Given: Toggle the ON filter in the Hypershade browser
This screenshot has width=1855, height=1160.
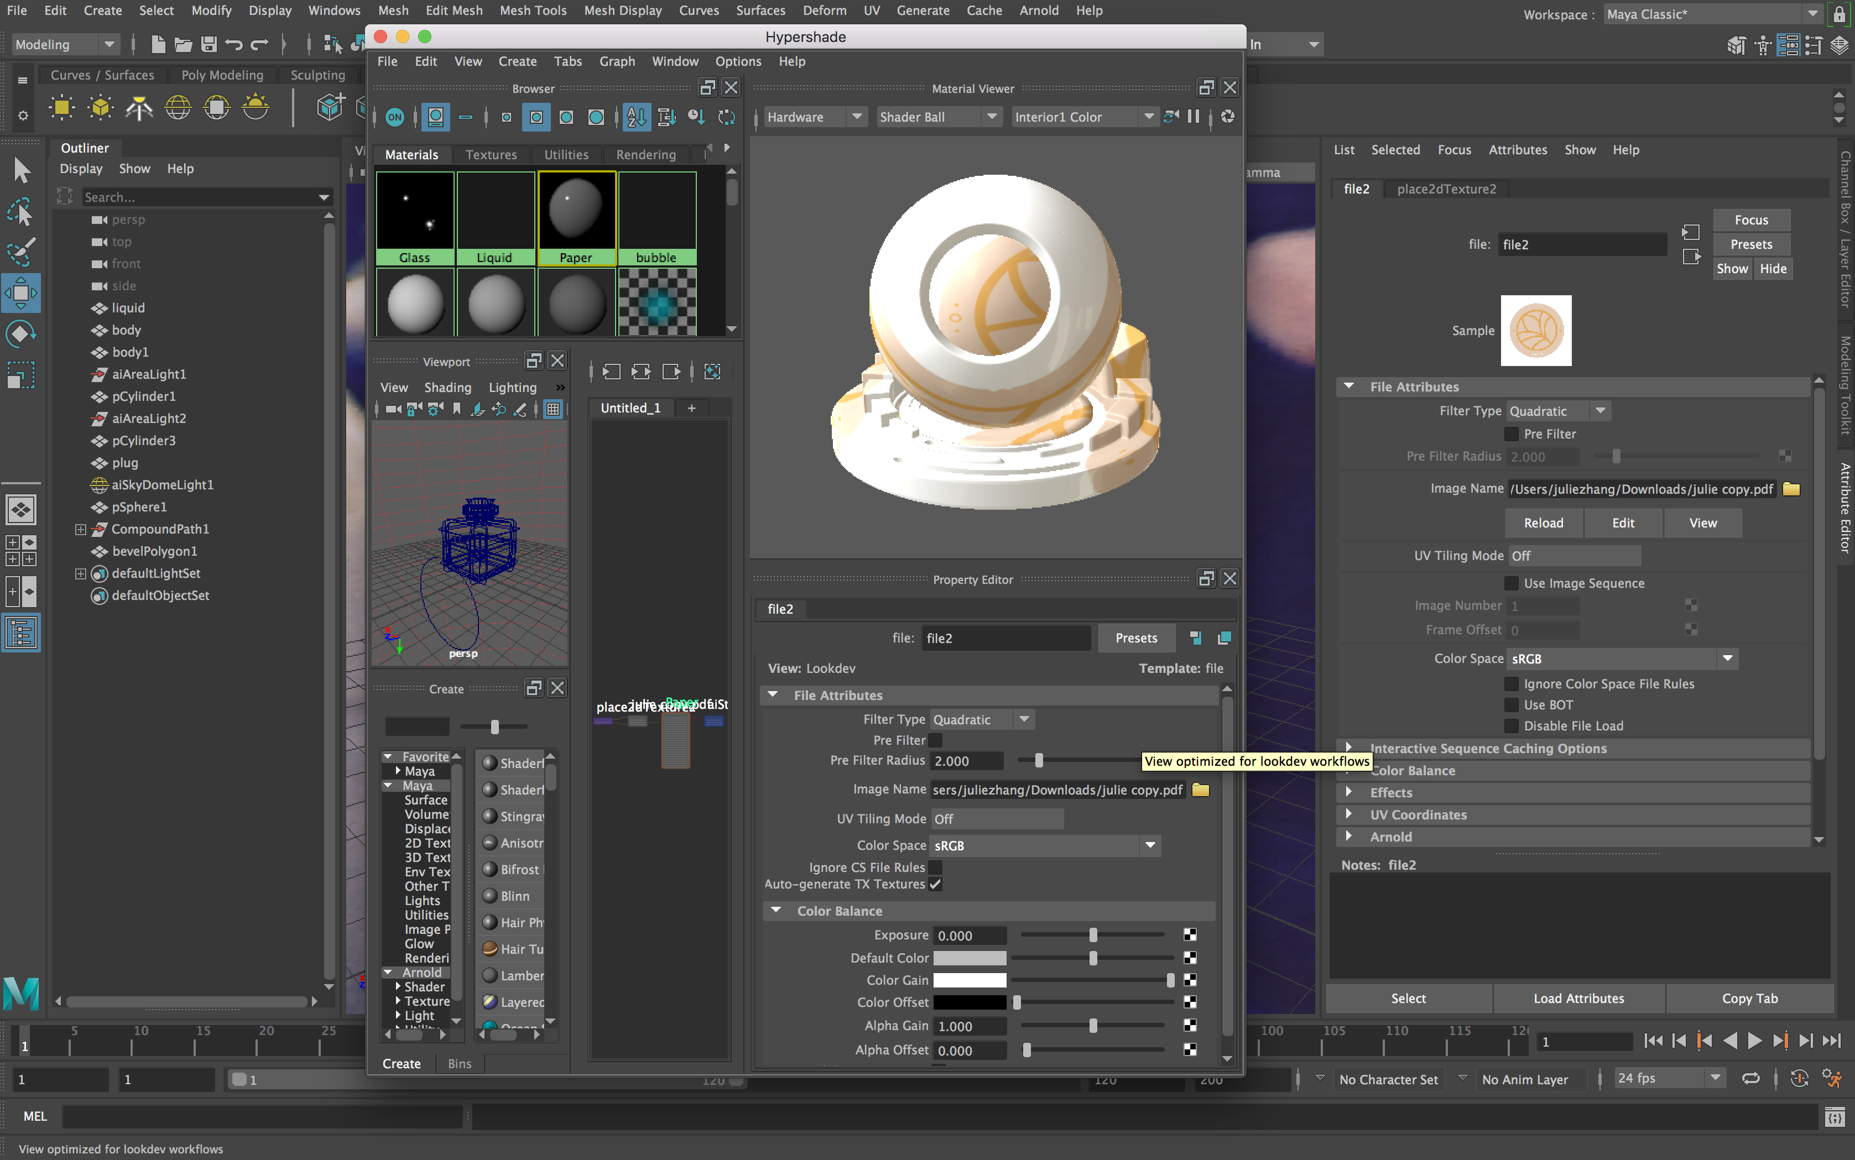Looking at the screenshot, I should click(x=395, y=117).
